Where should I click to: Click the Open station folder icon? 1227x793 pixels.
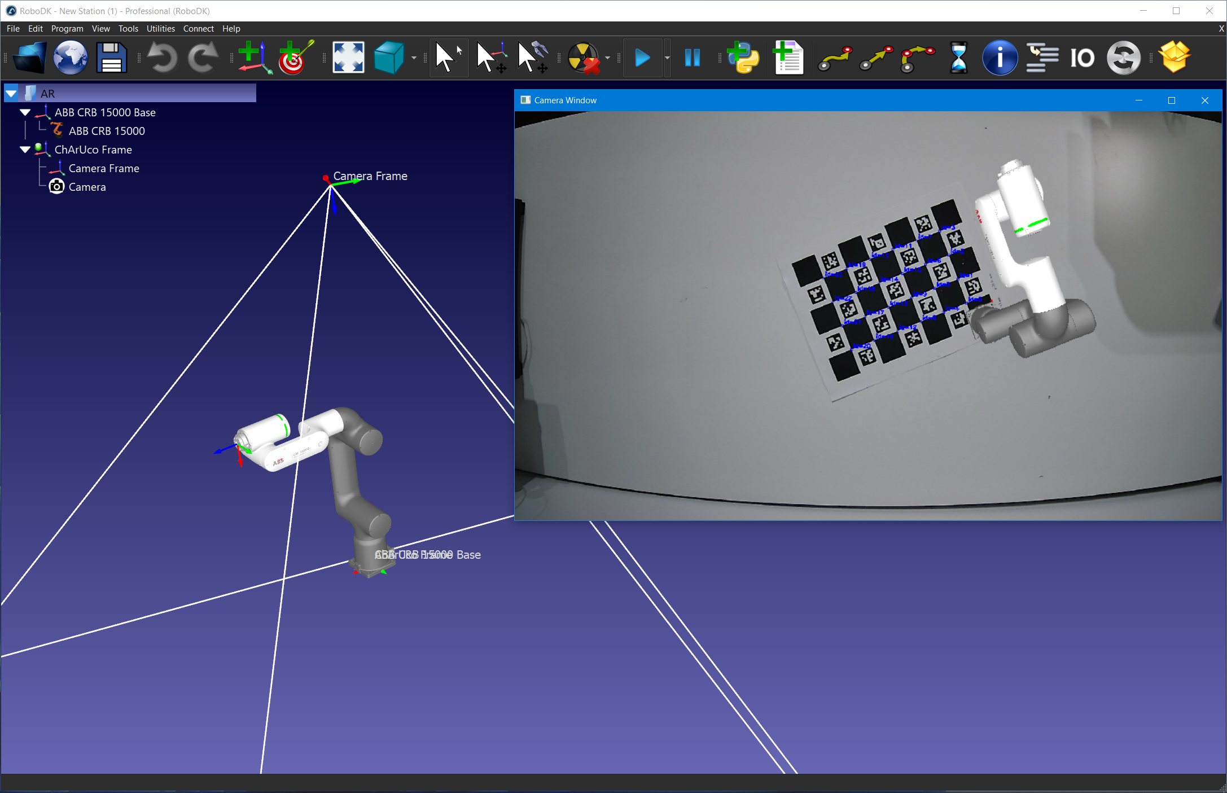tap(29, 58)
